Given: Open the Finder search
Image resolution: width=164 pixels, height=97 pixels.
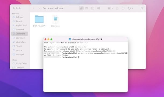Looking at the screenshot, I should click(142, 8).
